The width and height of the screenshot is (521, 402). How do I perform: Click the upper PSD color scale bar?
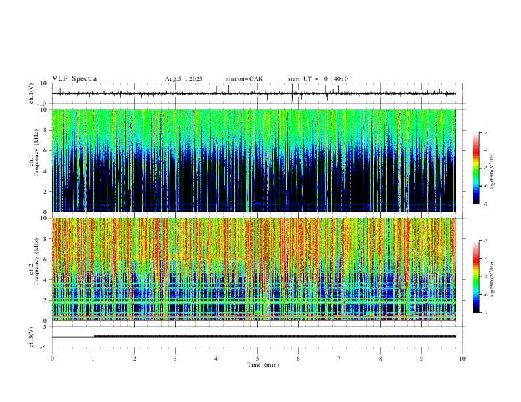tap(476, 168)
